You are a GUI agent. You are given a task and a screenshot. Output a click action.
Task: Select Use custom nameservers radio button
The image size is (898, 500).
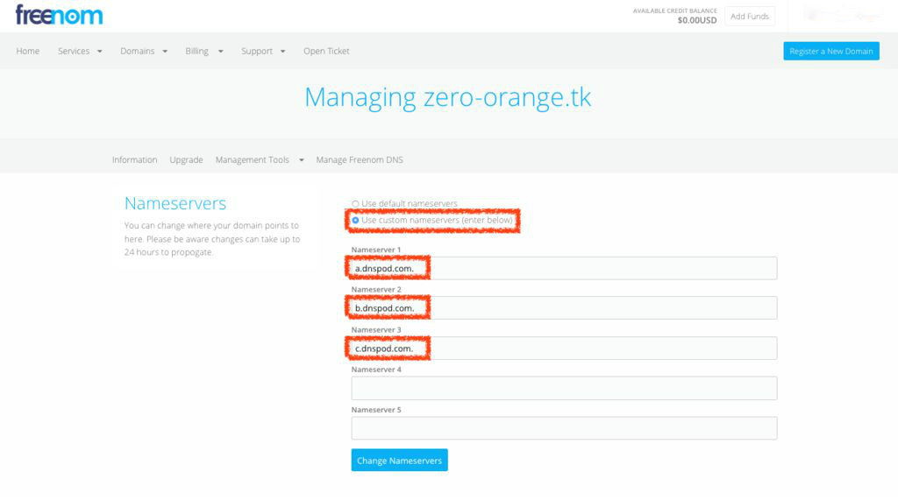pyautogui.click(x=356, y=221)
